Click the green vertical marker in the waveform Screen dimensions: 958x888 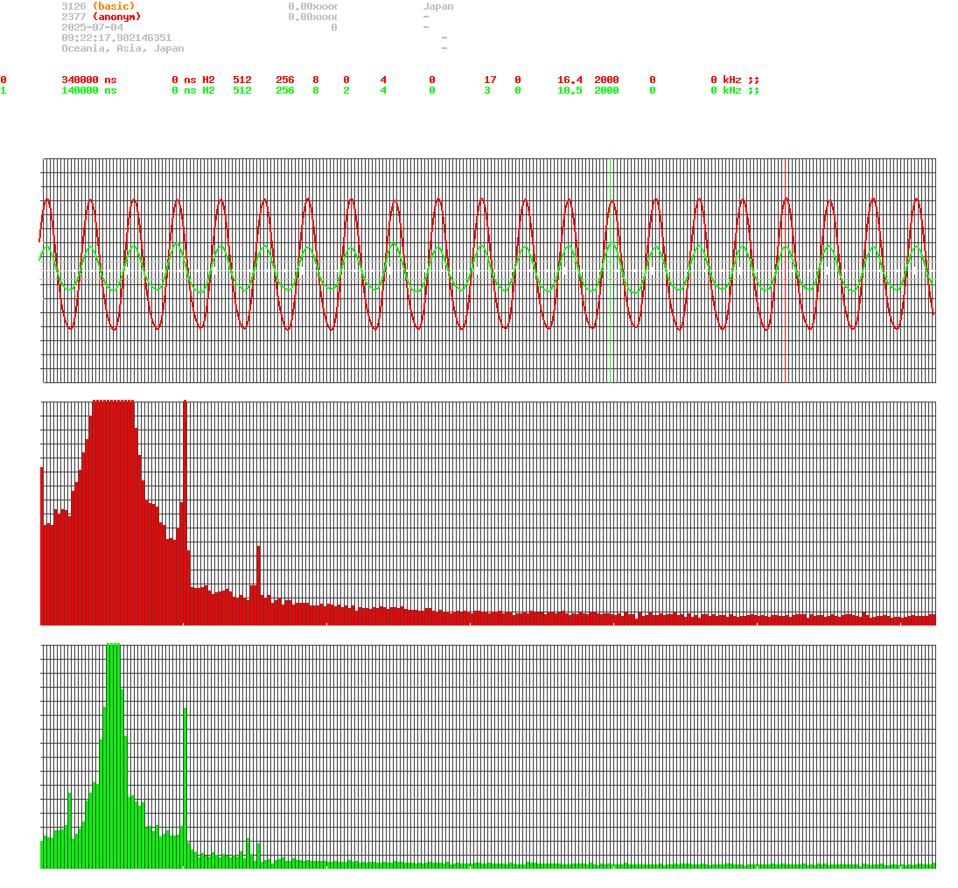point(610,270)
